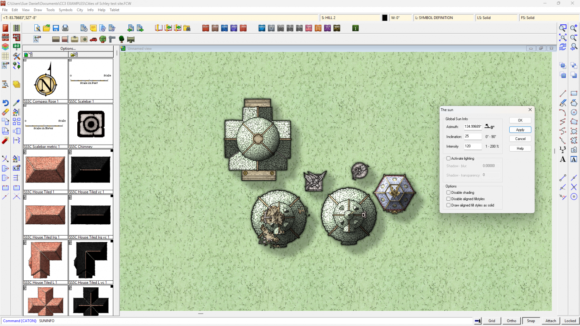The width and height of the screenshot is (580, 326).
Task: Enable the Activate lighting checkbox
Action: pos(449,159)
